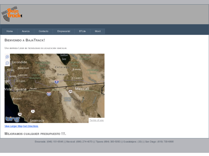
Task: Click the 1D route marker near coast
Action: point(20,114)
